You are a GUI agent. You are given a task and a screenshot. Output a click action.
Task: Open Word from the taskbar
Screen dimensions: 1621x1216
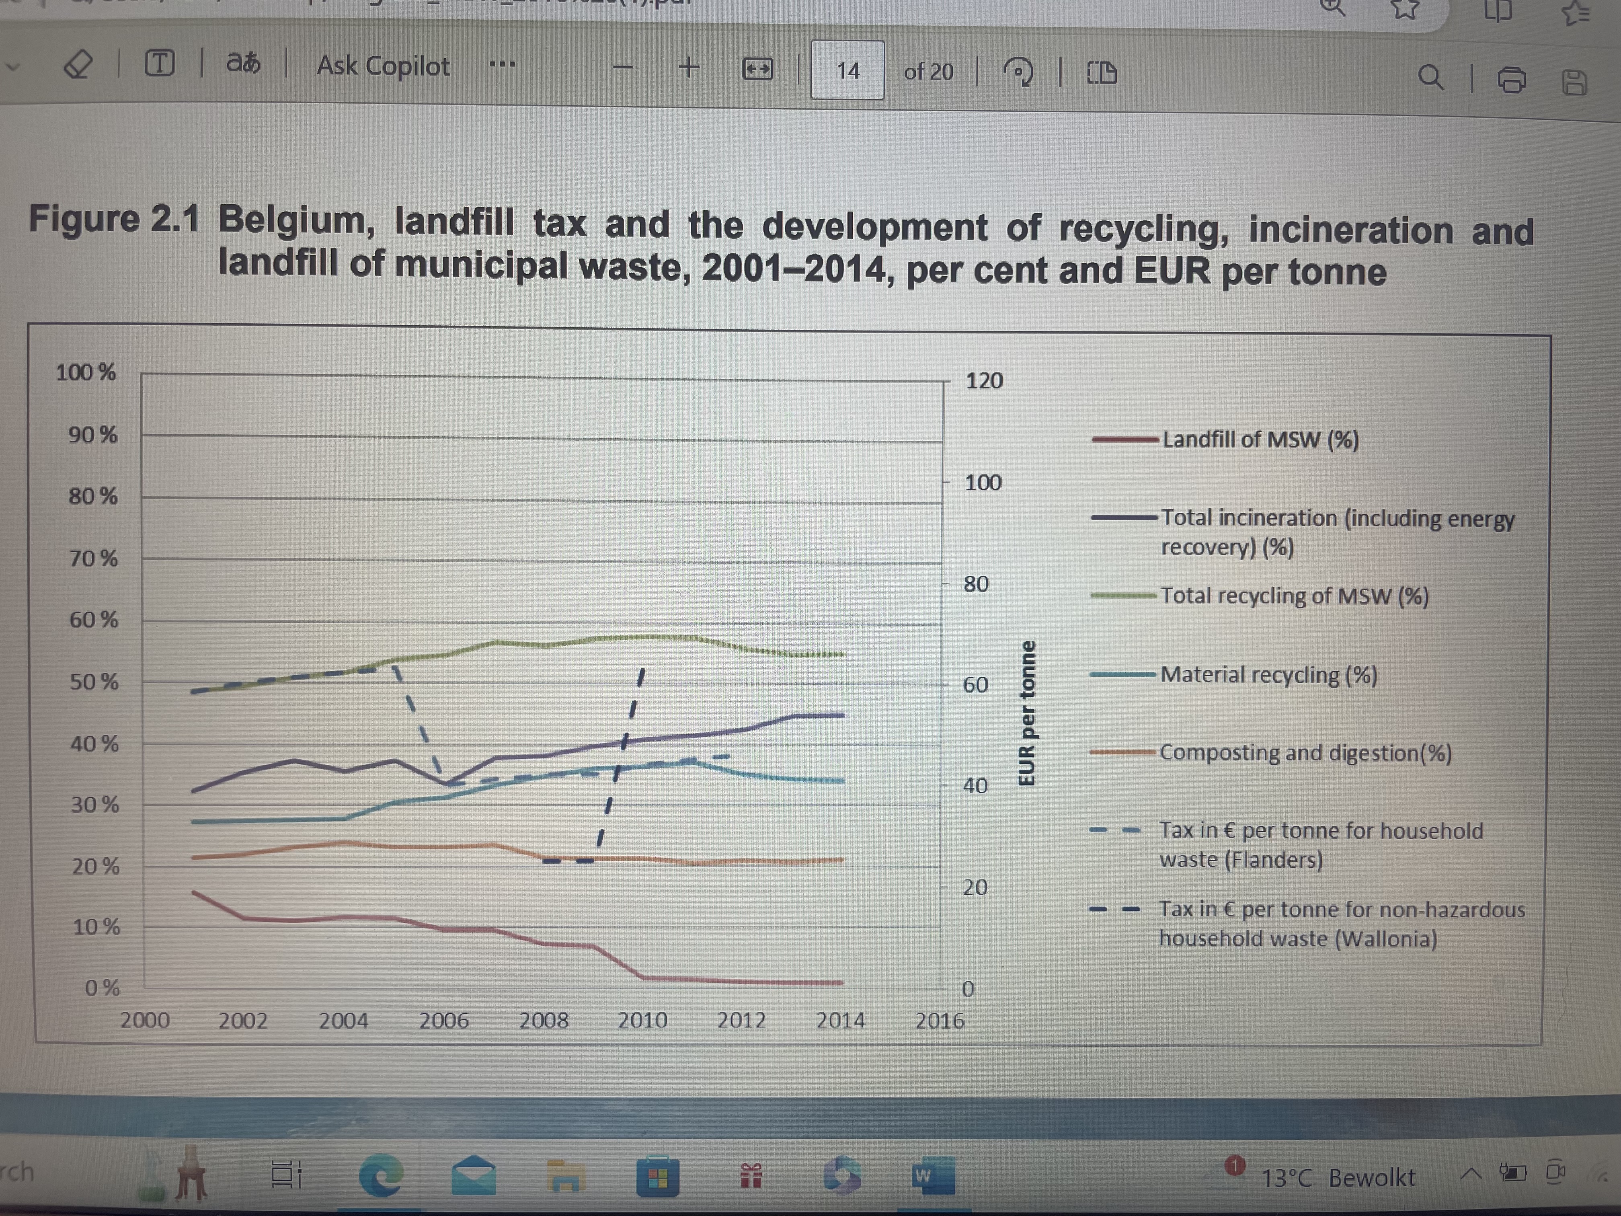933,1176
